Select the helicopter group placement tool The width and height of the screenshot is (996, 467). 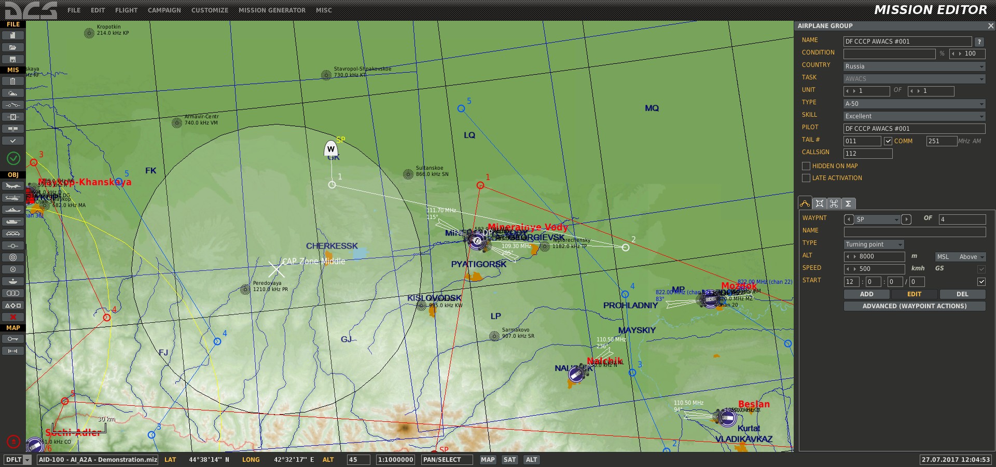coord(13,198)
